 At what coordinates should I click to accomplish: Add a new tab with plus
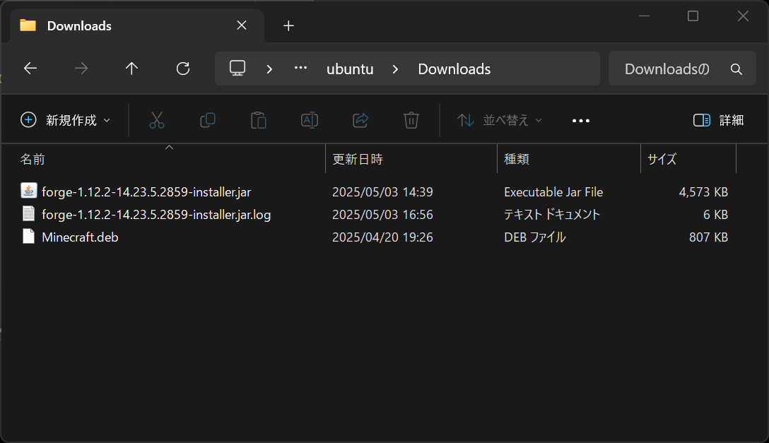288,26
